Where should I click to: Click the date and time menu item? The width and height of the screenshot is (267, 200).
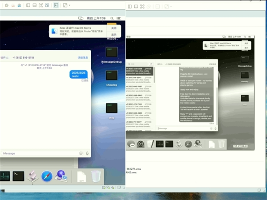pyautogui.click(x=95, y=18)
